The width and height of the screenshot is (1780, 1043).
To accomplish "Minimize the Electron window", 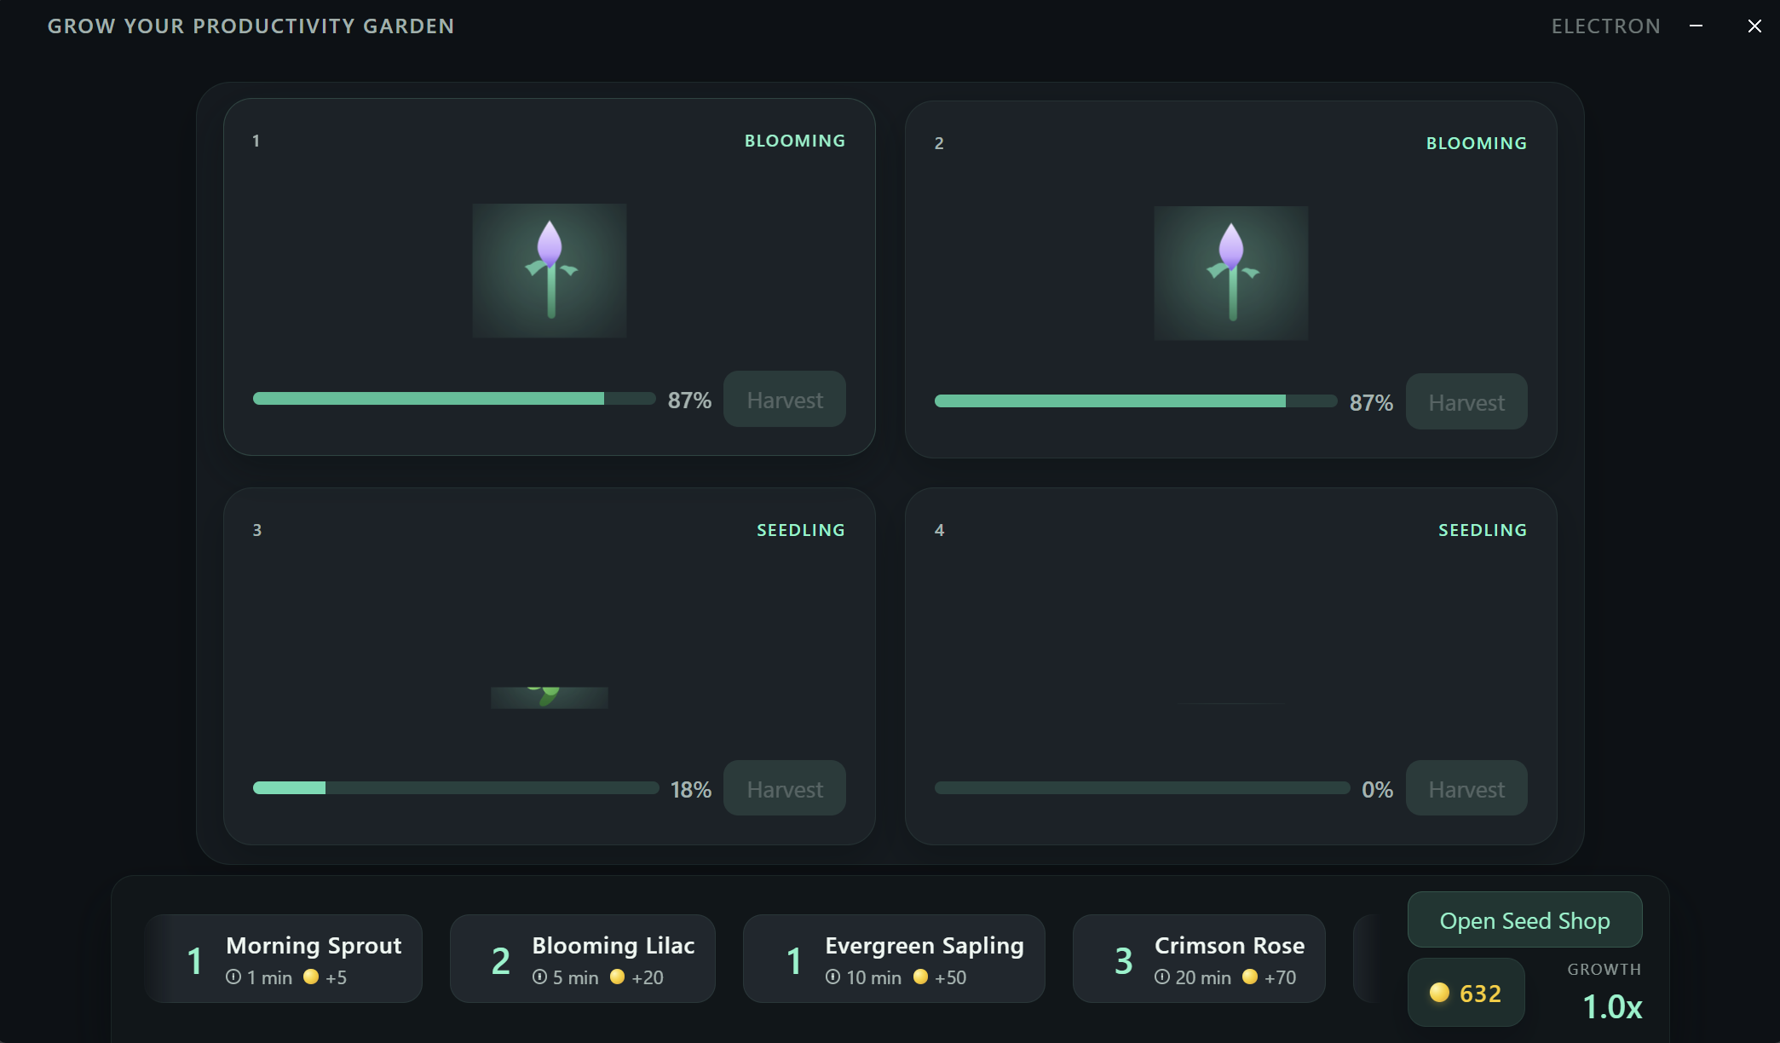I will (x=1696, y=26).
